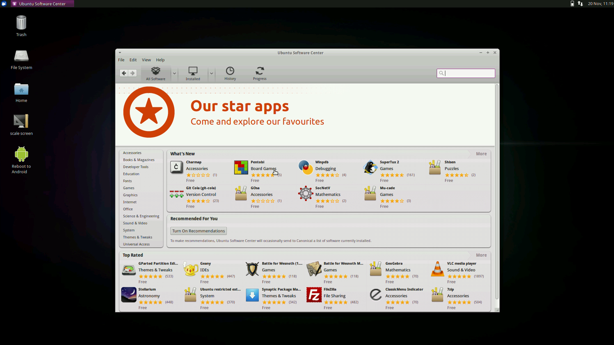Open the SocNetV app icon
614x345 pixels.
click(x=306, y=193)
